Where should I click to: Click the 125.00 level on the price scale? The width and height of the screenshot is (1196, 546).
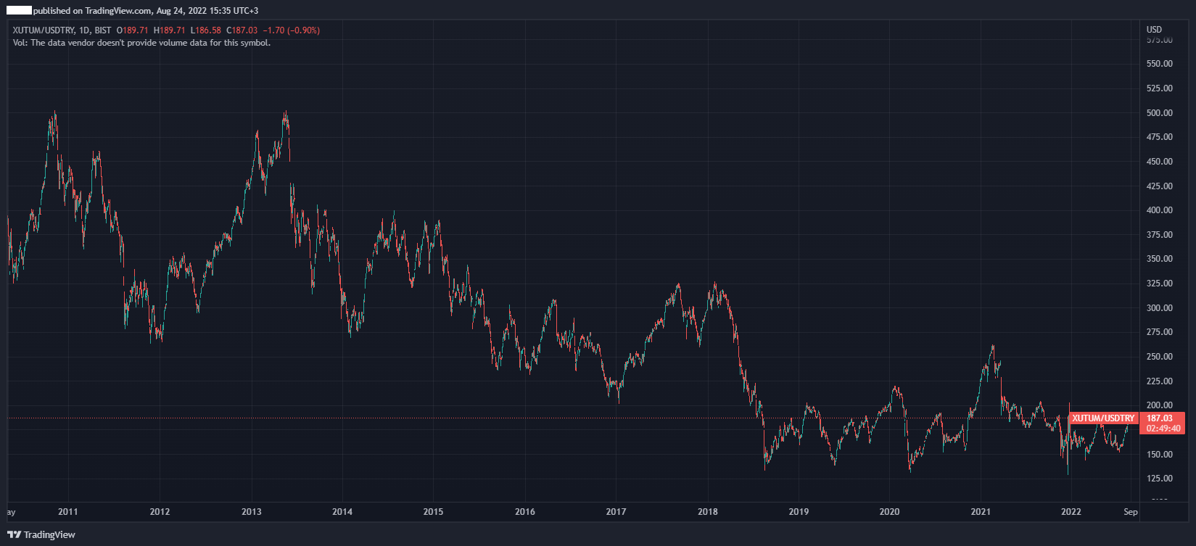click(1159, 479)
